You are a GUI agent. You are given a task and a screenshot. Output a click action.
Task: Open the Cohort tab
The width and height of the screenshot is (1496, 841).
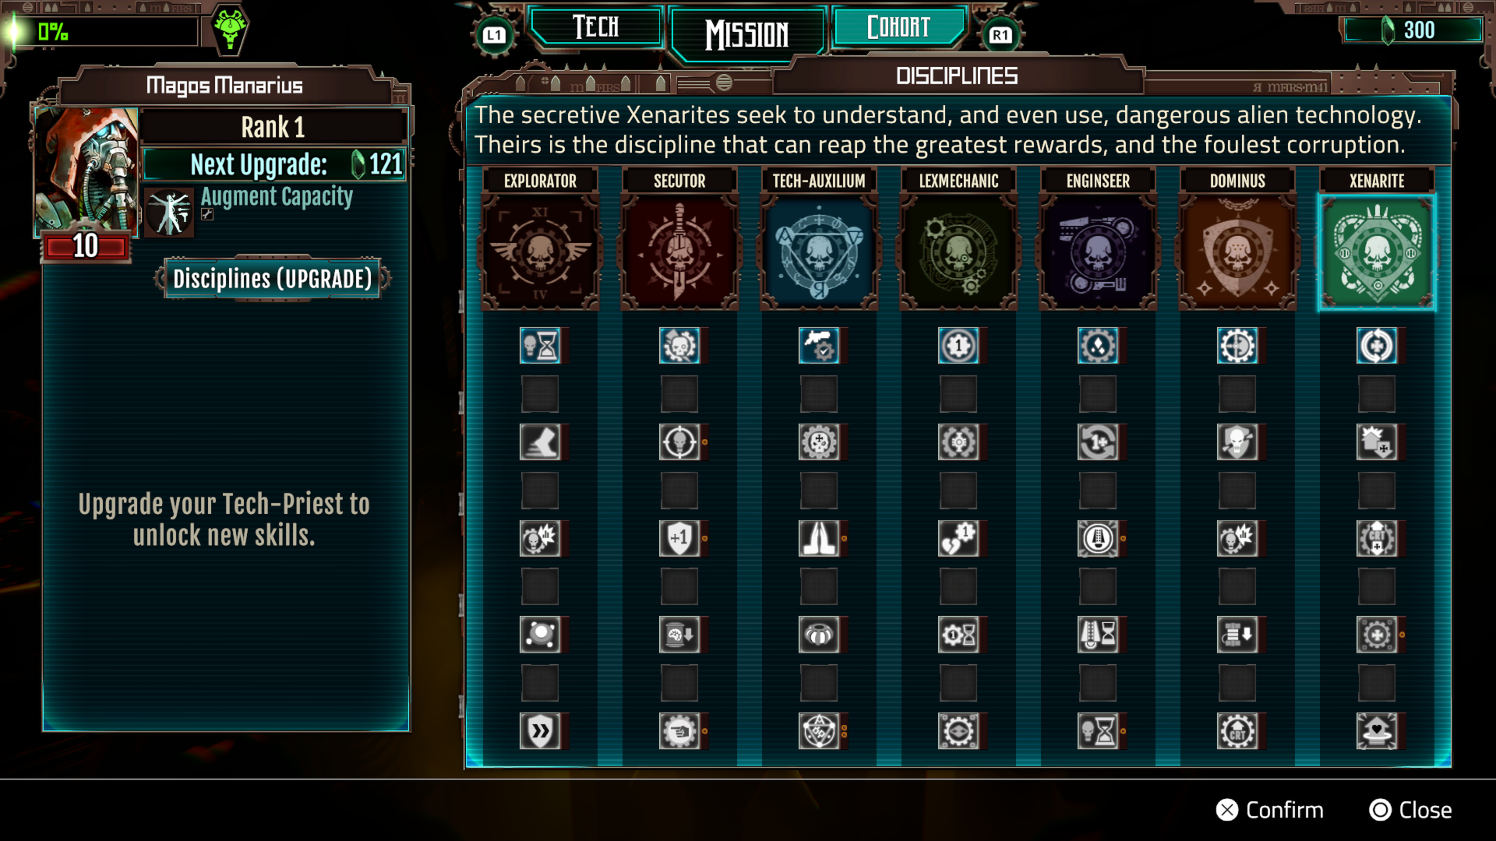click(x=898, y=27)
